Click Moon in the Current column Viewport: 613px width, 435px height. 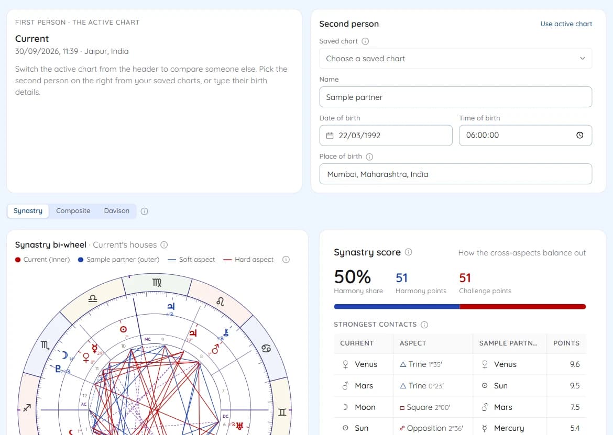365,407
